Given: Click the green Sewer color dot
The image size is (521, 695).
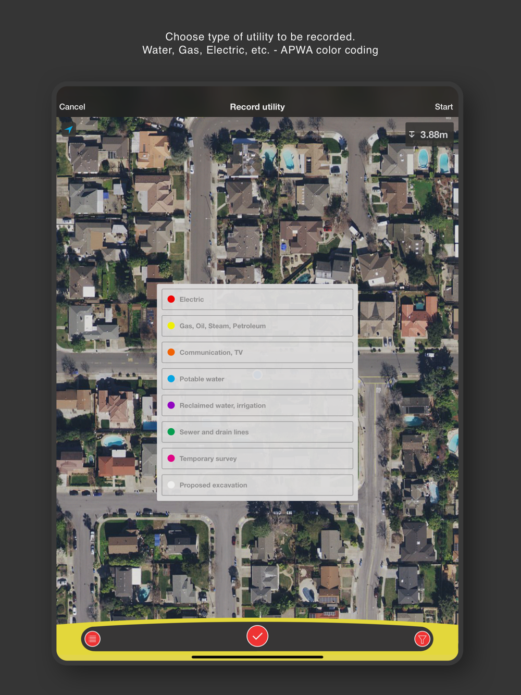Looking at the screenshot, I should [171, 432].
